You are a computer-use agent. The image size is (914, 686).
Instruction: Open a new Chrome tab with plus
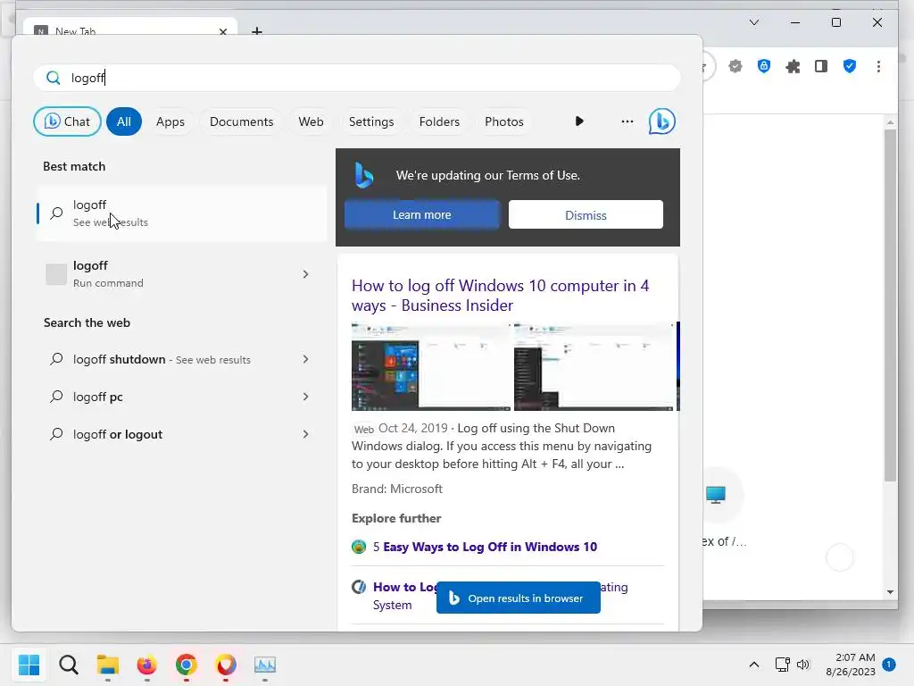[256, 30]
